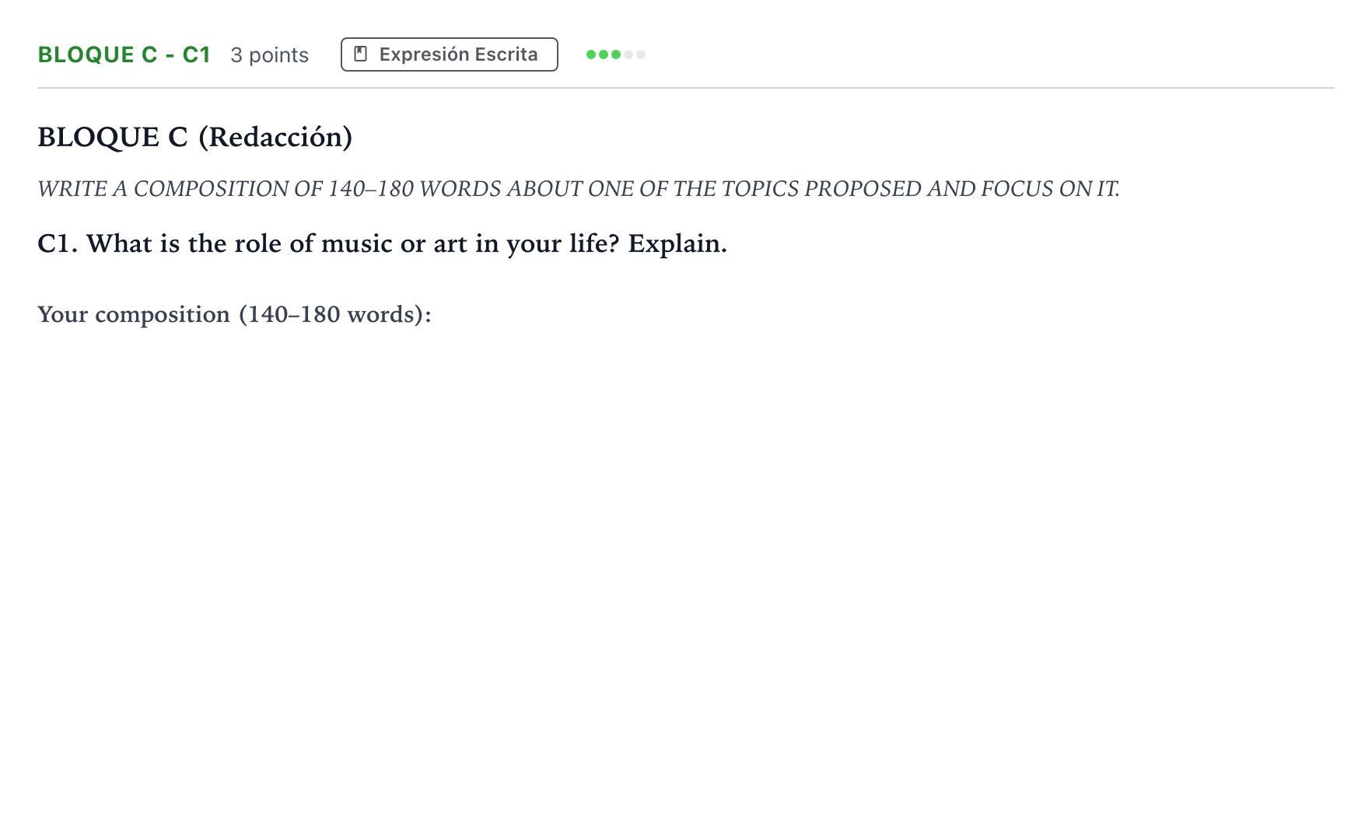Click the book icon in the Expresión Escrita badge
The height and width of the screenshot is (823, 1372).
(360, 54)
